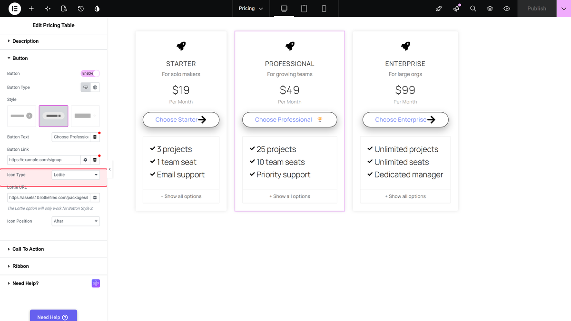The image size is (571, 321).
Task: Click the floating Need Help button
Action: (x=53, y=317)
